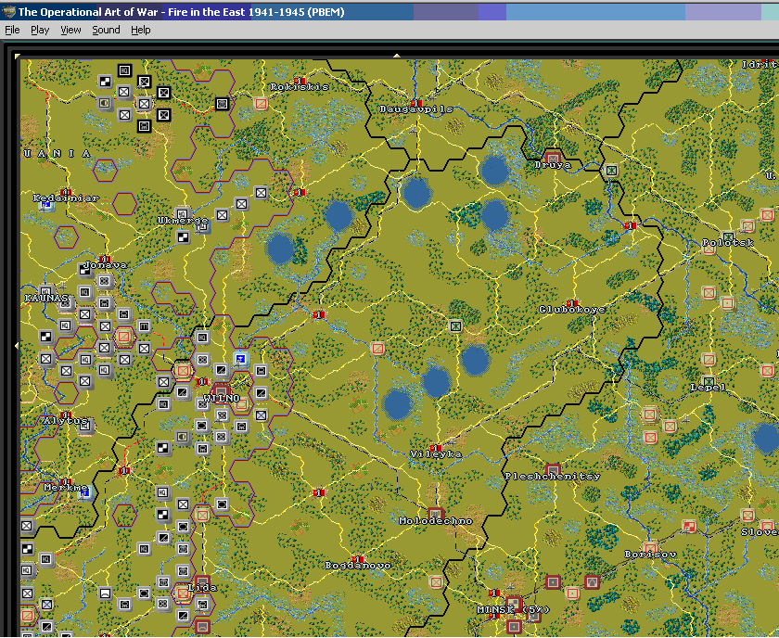Select the unit at Jonava

(x=85, y=270)
